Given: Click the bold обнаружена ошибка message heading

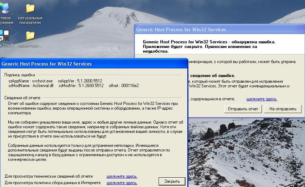Looking at the screenshot, I should click(209, 47).
